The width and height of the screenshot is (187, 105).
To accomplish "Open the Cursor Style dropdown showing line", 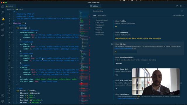I will click(123, 75).
